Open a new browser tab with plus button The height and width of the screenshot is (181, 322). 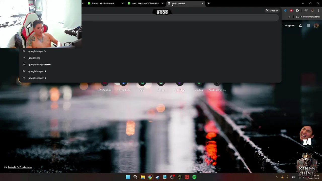coord(209,4)
